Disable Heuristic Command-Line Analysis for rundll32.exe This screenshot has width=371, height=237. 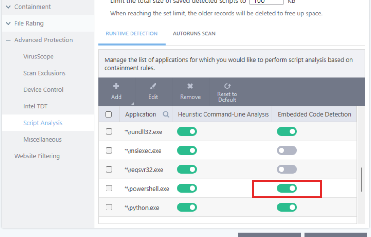click(187, 131)
